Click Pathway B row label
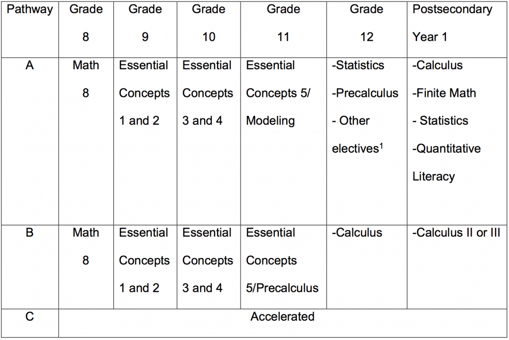The width and height of the screenshot is (509, 340). (x=29, y=233)
